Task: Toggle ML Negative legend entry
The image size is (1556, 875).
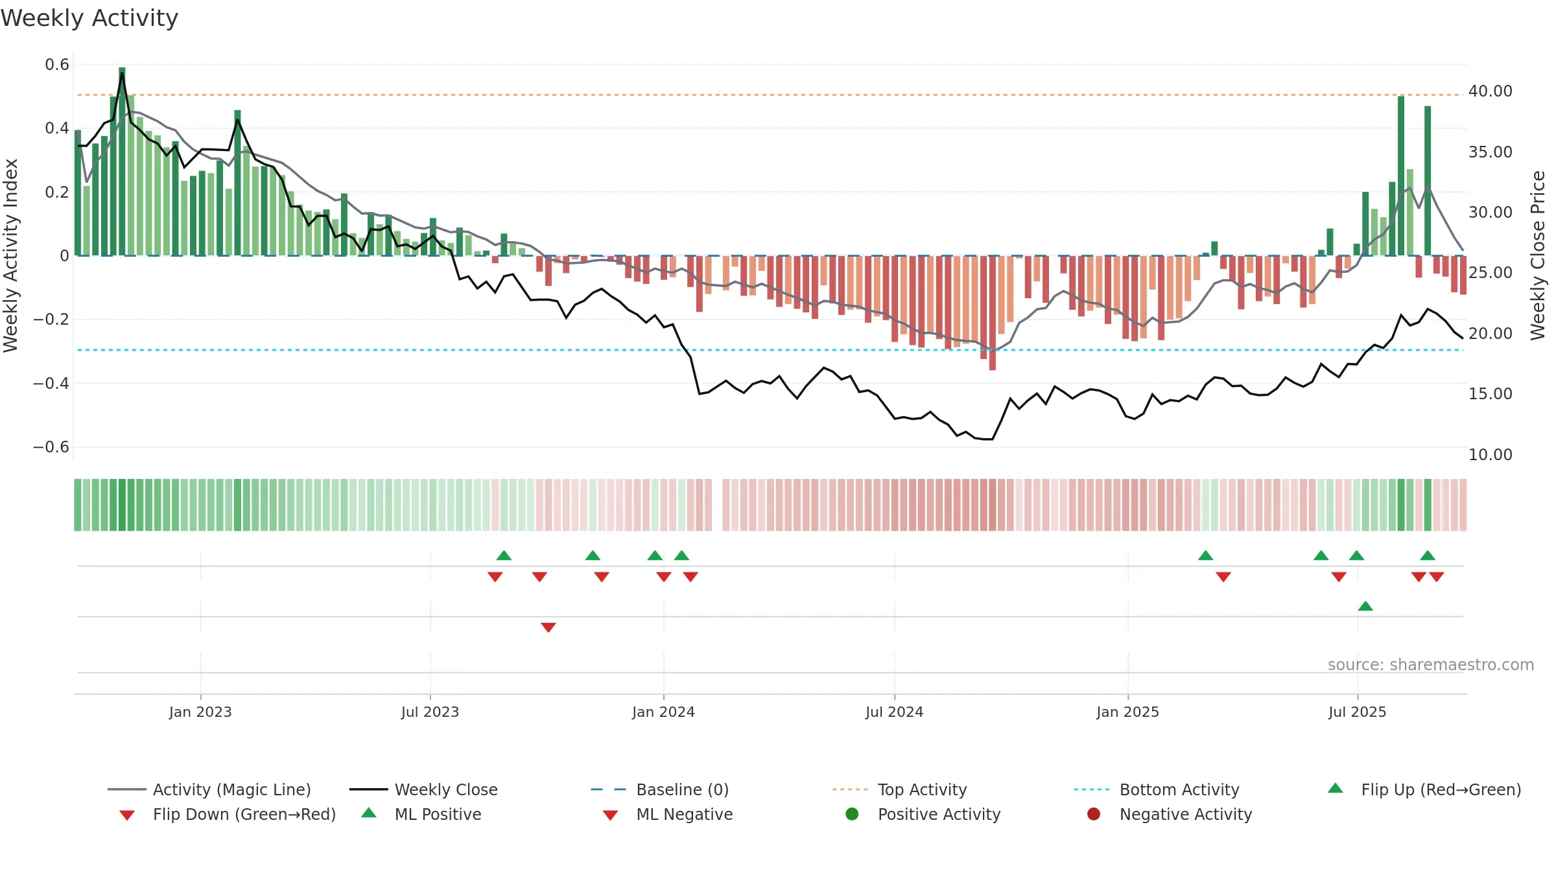Action: click(668, 814)
